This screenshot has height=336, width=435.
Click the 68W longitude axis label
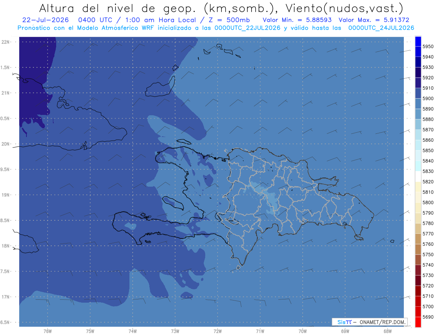pos(388,331)
